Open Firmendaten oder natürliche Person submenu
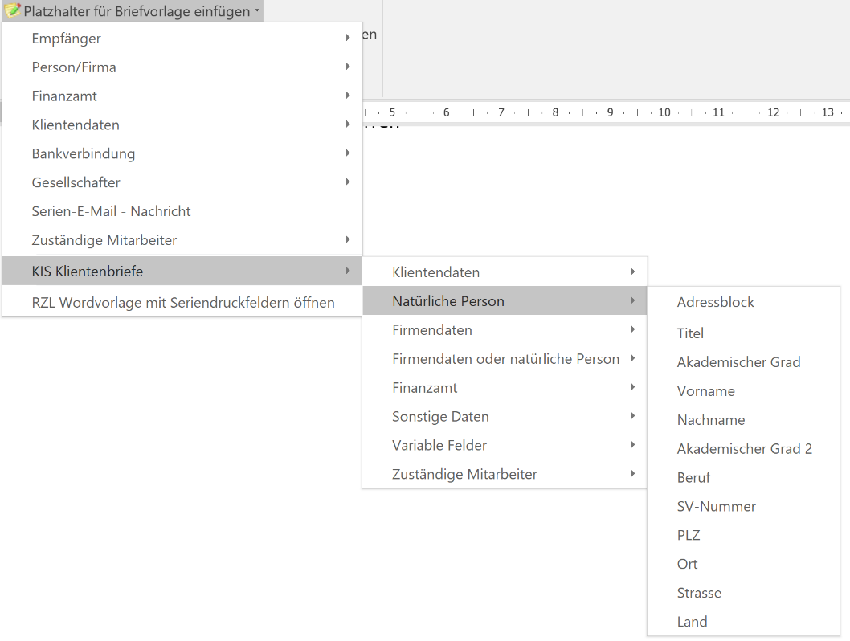The image size is (850, 641). tap(506, 359)
